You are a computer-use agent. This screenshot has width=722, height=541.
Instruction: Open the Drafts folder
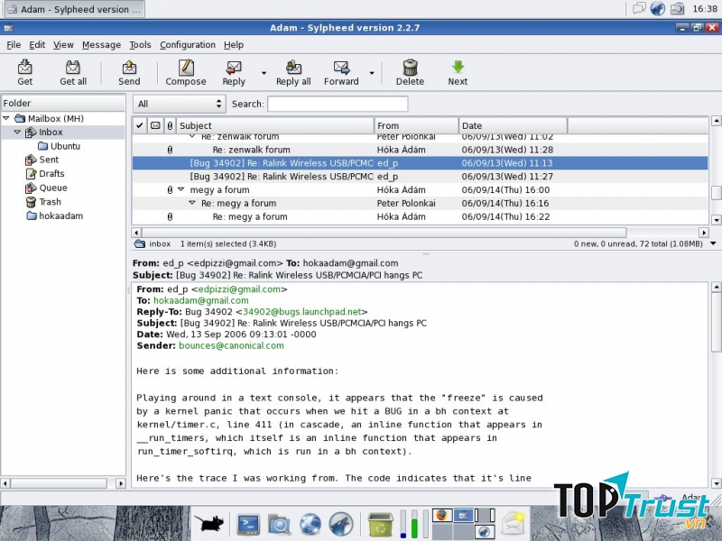(x=51, y=173)
